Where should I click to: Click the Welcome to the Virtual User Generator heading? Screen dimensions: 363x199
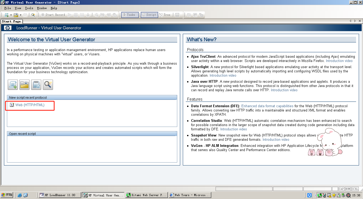pos(52,40)
